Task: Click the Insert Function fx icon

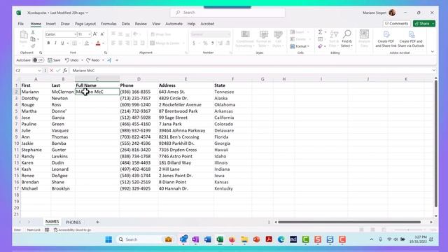Action: coord(65,70)
